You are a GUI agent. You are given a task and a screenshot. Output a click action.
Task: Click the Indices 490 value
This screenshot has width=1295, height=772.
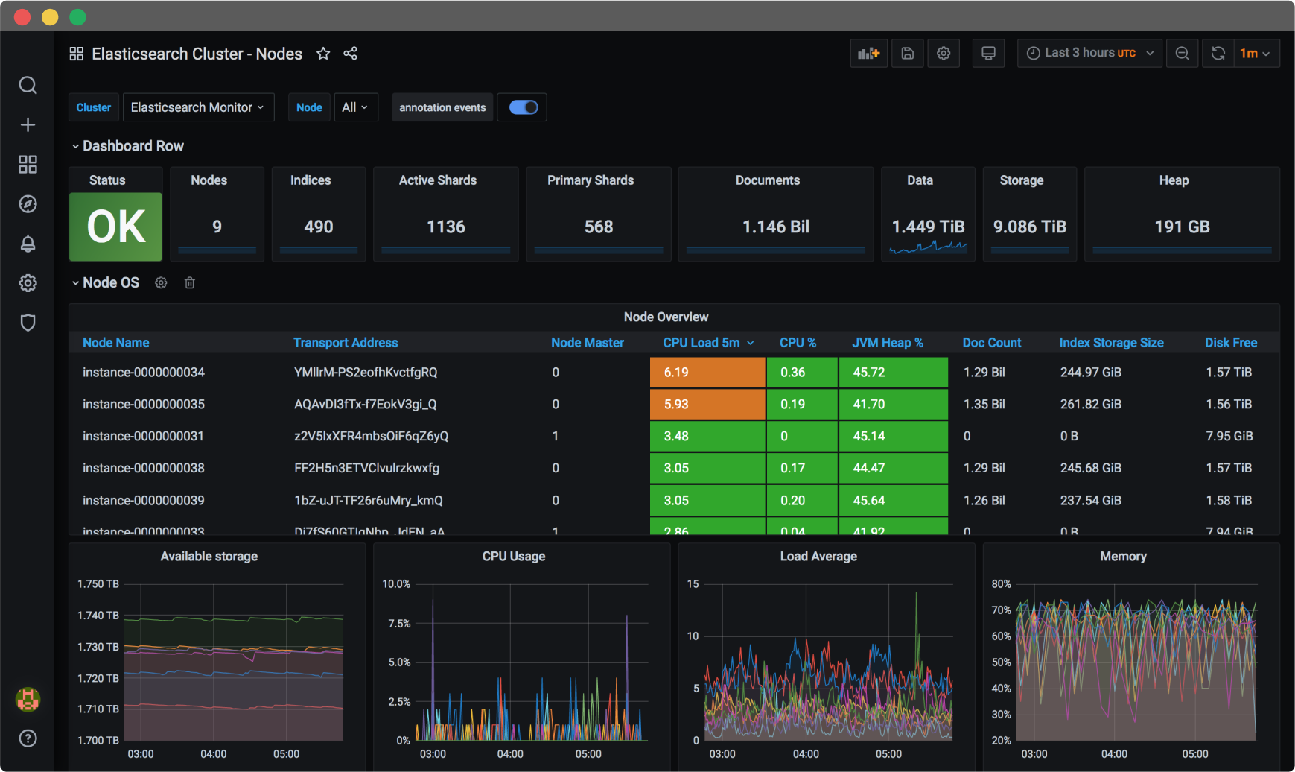click(x=319, y=227)
